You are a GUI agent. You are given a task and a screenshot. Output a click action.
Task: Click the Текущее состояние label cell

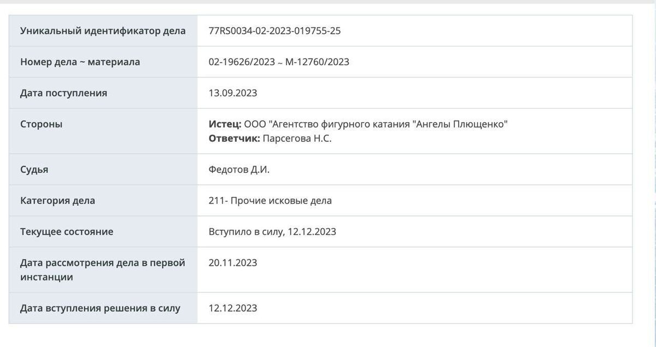[103, 232]
